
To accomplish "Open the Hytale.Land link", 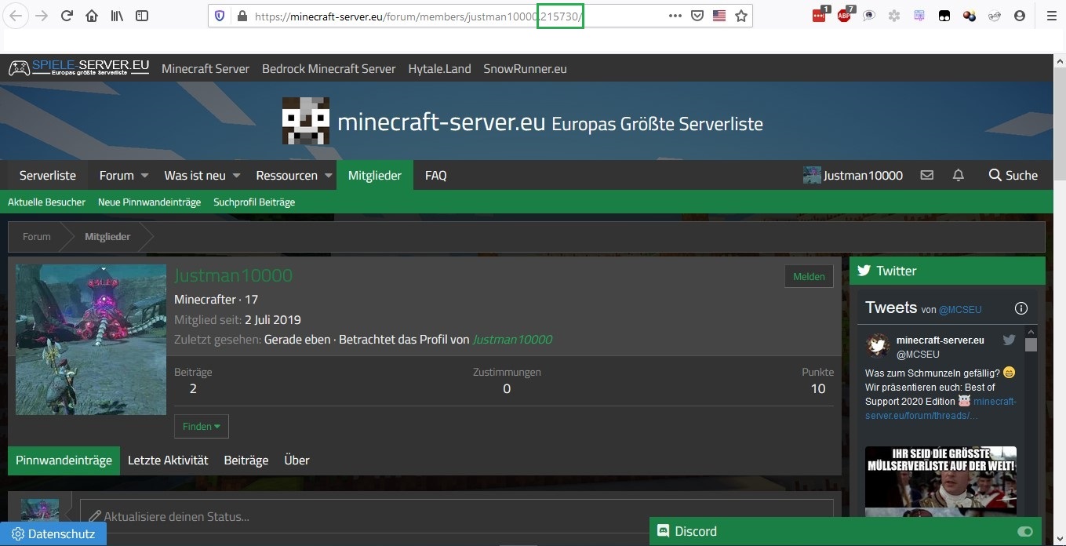I will pyautogui.click(x=439, y=68).
